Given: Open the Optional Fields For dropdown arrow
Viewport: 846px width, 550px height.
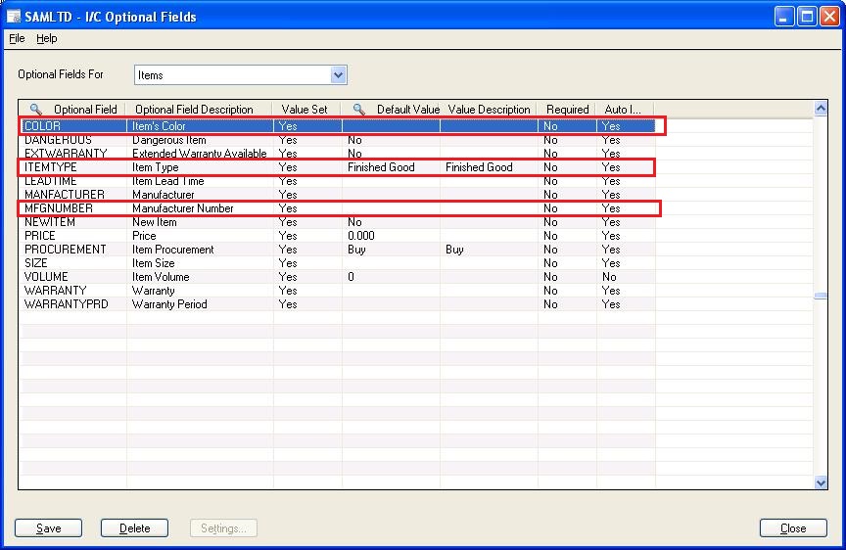Looking at the screenshot, I should click(x=338, y=75).
